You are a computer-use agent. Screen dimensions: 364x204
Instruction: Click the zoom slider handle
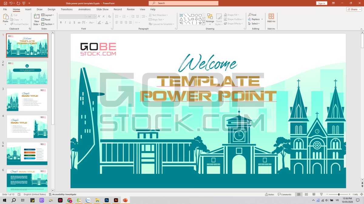point(339,194)
